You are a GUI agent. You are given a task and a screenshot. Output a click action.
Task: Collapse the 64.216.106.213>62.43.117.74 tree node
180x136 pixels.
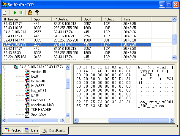5,67
